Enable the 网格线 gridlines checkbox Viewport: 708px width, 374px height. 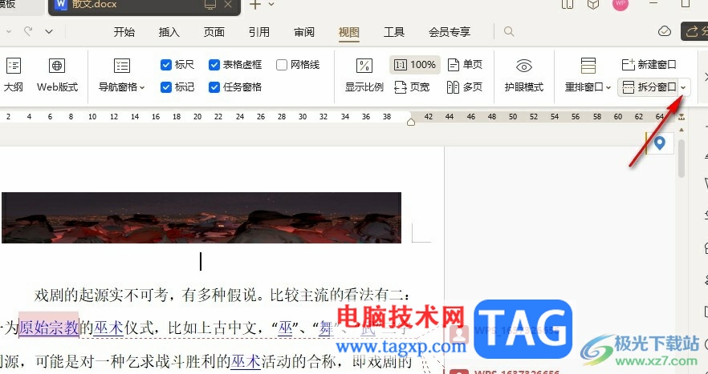tap(281, 65)
